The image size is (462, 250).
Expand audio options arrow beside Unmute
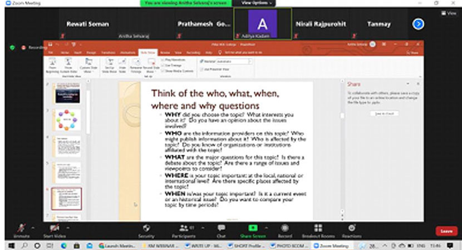(x=32, y=228)
